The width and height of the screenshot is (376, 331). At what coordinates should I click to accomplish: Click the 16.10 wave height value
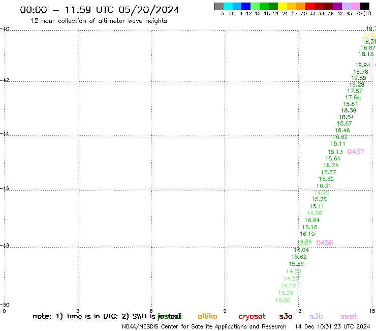[x=307, y=234]
